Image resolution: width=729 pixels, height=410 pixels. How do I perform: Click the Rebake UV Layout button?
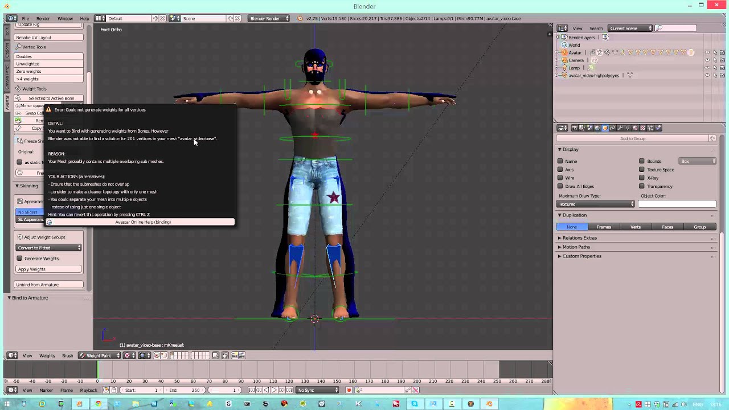pyautogui.click(x=49, y=38)
